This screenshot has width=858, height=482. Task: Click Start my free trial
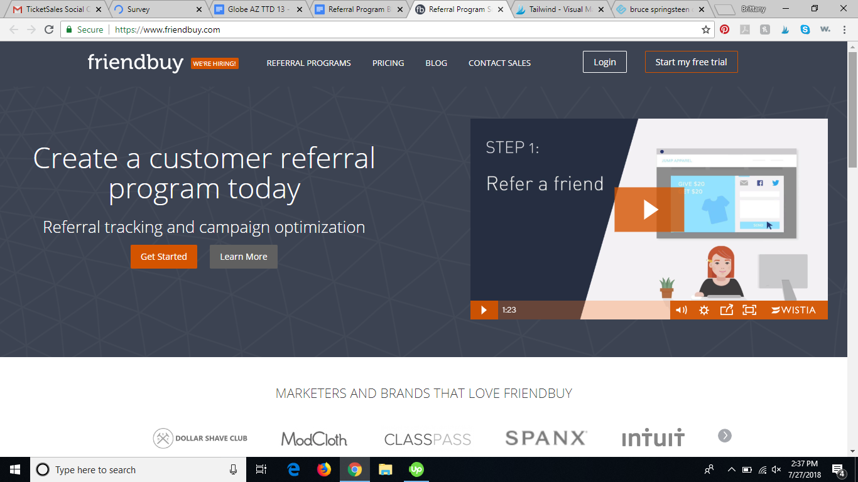(x=692, y=62)
